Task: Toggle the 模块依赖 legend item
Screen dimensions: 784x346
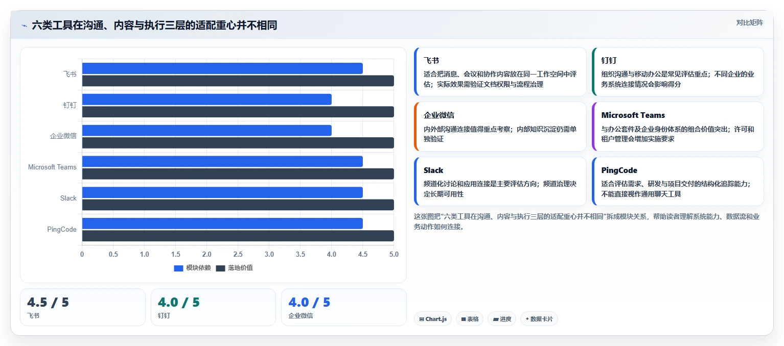Action: (x=192, y=268)
